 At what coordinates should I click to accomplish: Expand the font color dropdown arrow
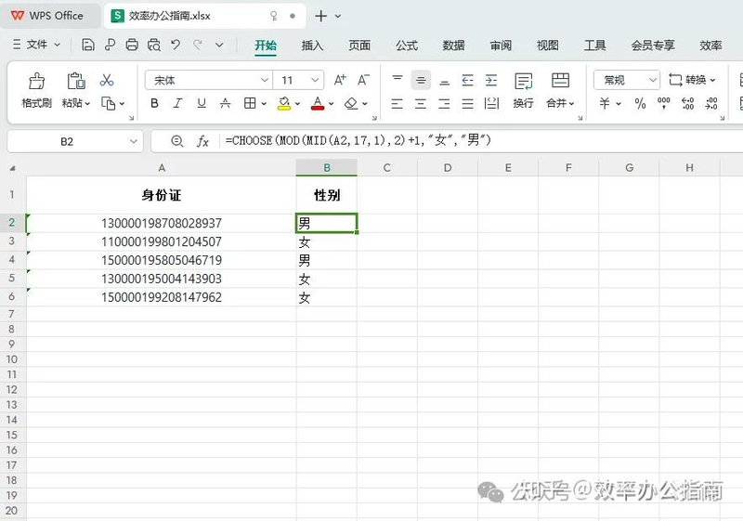[332, 104]
